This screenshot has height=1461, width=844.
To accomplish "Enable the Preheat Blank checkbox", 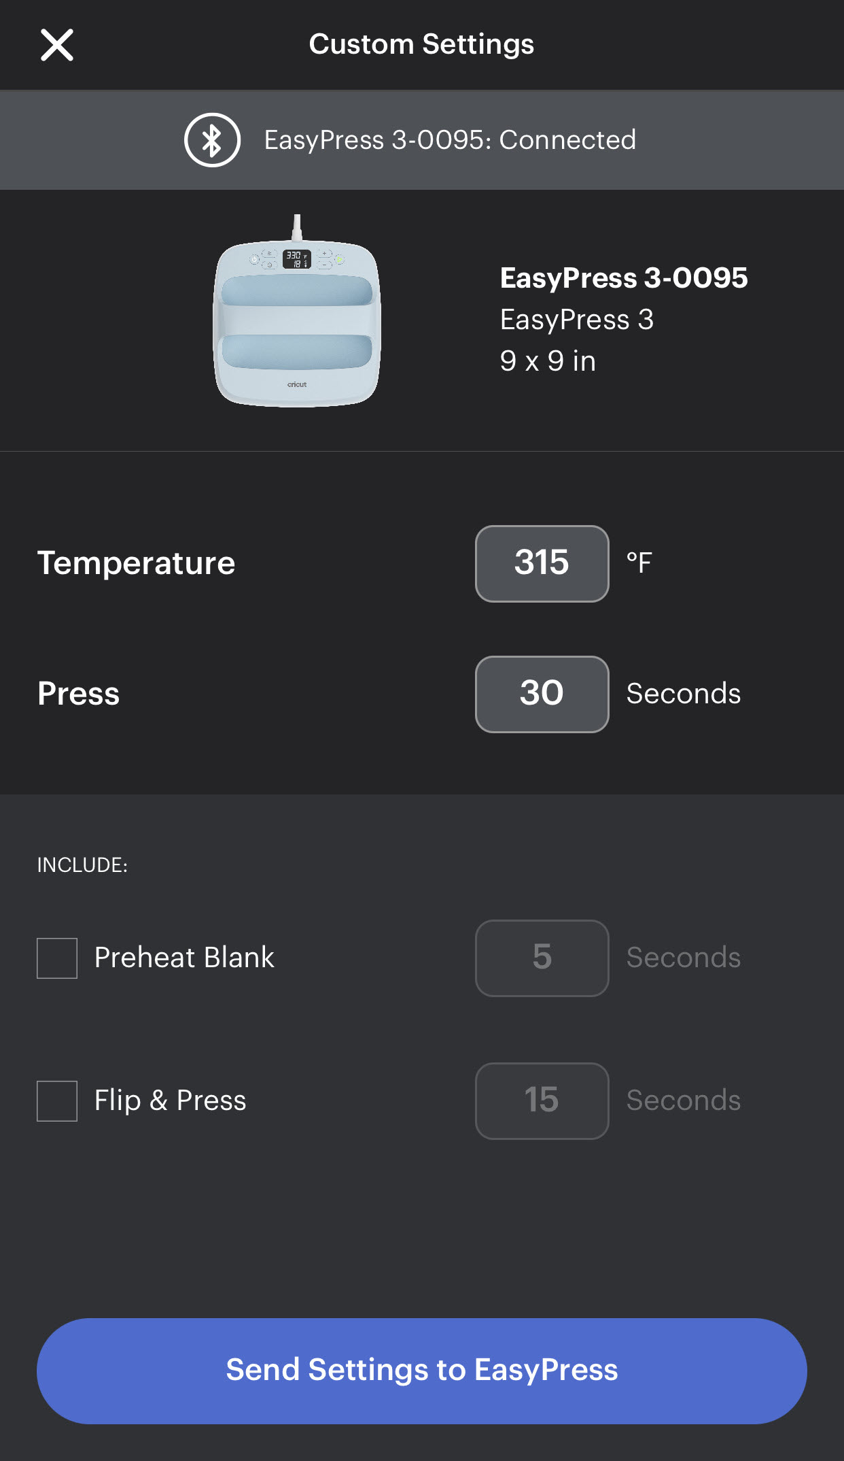I will click(57, 958).
